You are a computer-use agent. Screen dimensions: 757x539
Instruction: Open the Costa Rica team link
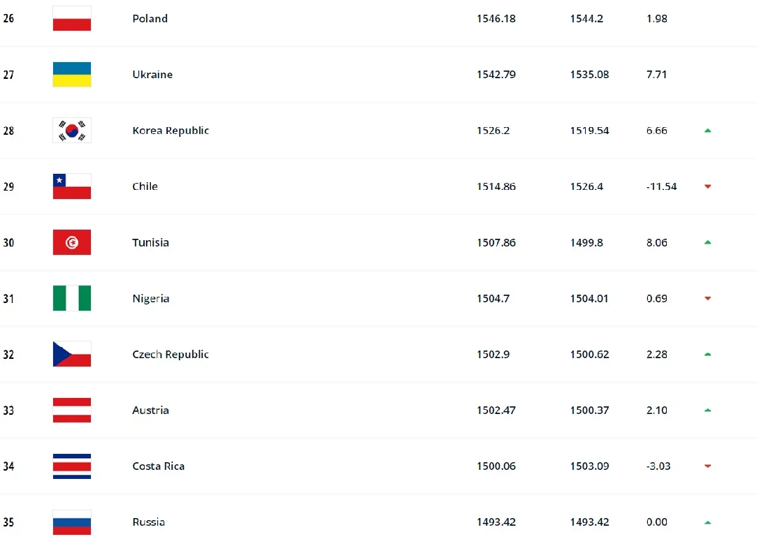[158, 466]
